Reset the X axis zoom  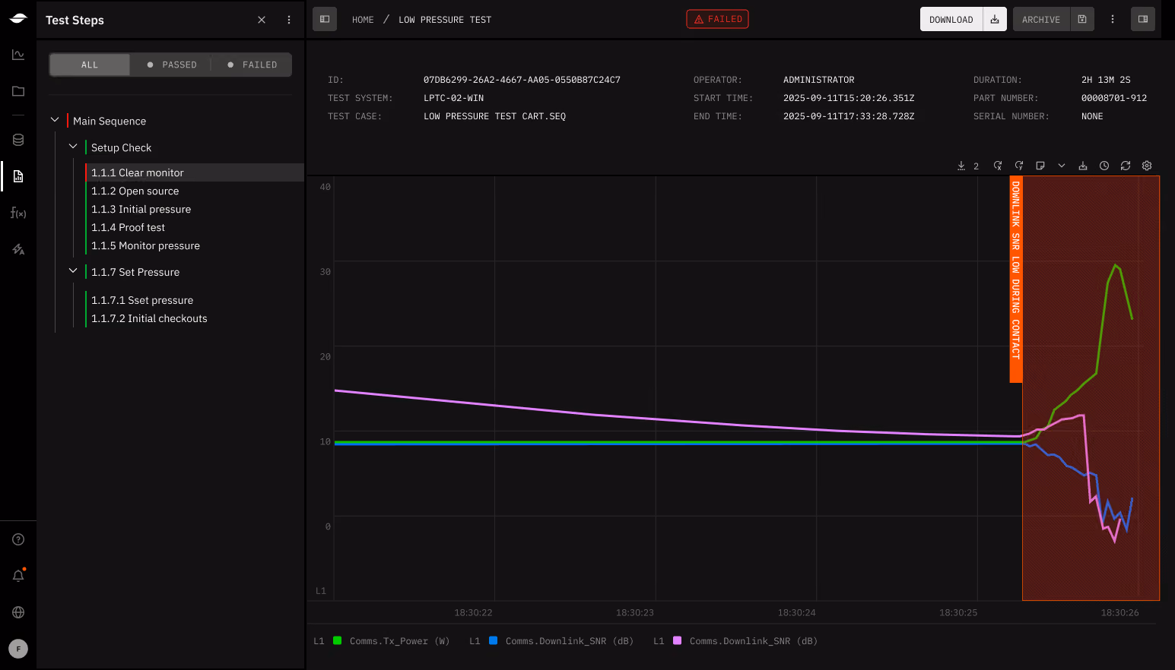click(x=998, y=166)
